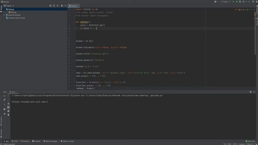Viewport: 258px width, 145px height.
Task: Open Favorites side tab on left edge
Action: [x=1, y=133]
